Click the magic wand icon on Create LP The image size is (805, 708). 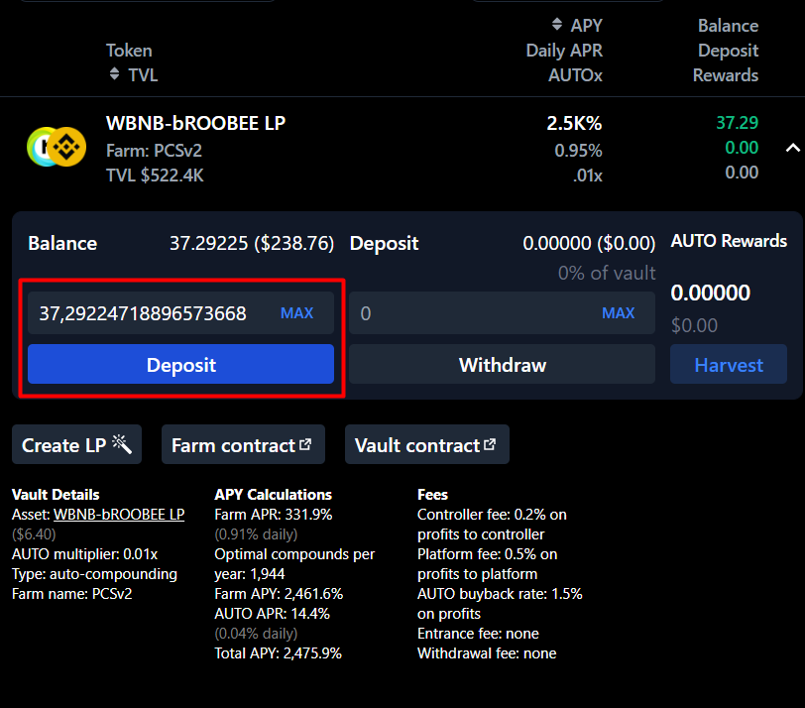[122, 444]
